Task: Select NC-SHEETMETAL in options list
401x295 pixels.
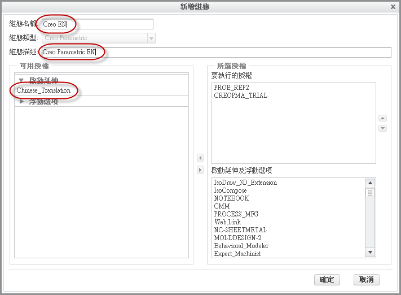Action: click(x=240, y=230)
